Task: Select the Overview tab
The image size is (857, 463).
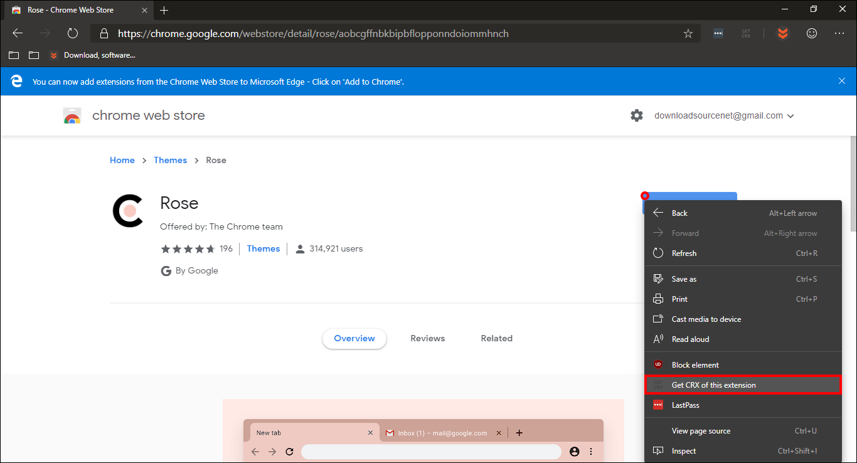Action: point(354,338)
